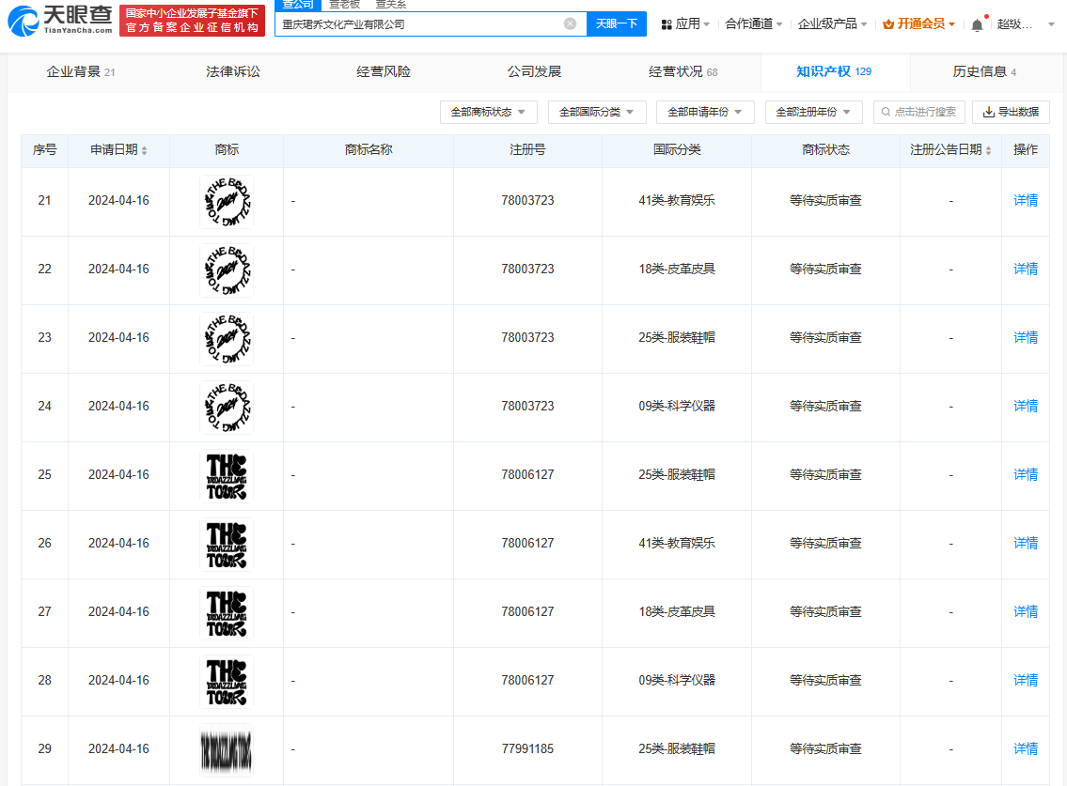This screenshot has height=786, width=1067.
Task: Open the 企业级产品 dropdown
Action: (x=832, y=24)
